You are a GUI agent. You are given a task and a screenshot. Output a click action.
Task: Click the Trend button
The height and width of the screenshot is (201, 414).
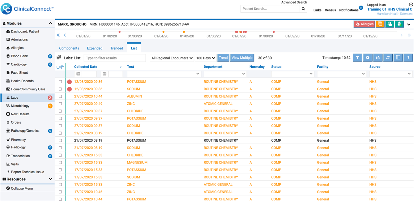pos(223,58)
